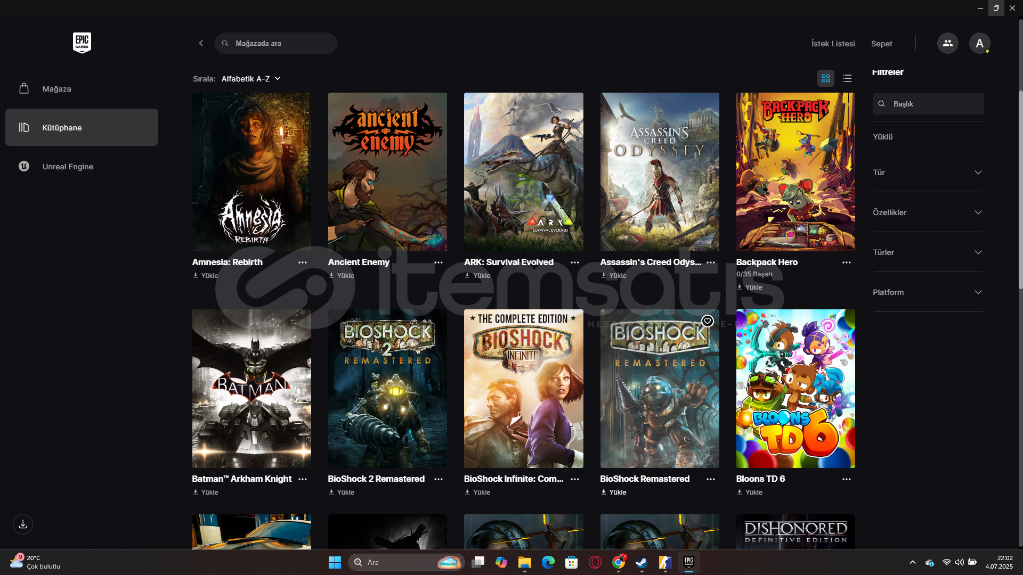Open Steam from the taskbar

click(x=642, y=562)
